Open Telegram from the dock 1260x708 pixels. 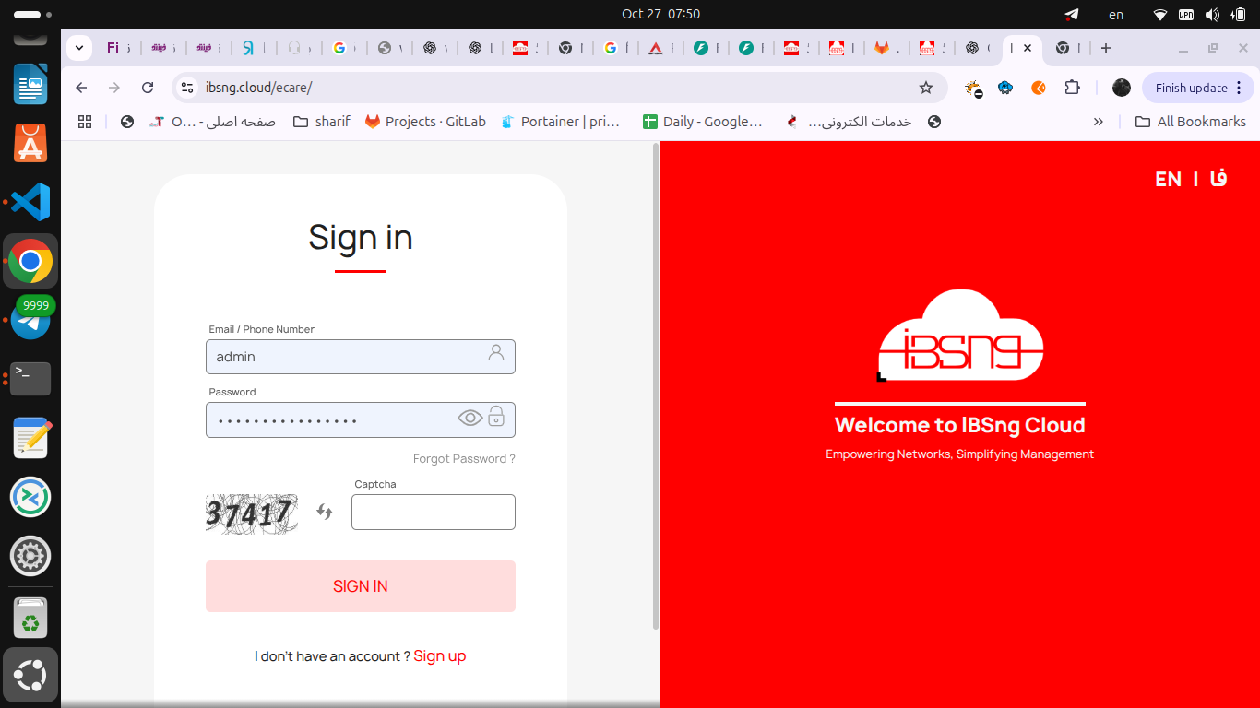point(30,319)
